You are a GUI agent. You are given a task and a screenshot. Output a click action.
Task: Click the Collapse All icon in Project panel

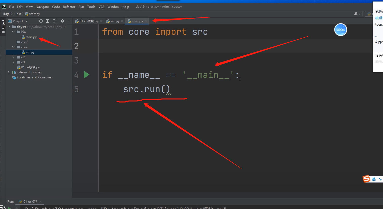tap(54, 21)
